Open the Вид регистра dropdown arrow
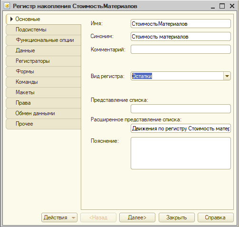 tap(227, 76)
